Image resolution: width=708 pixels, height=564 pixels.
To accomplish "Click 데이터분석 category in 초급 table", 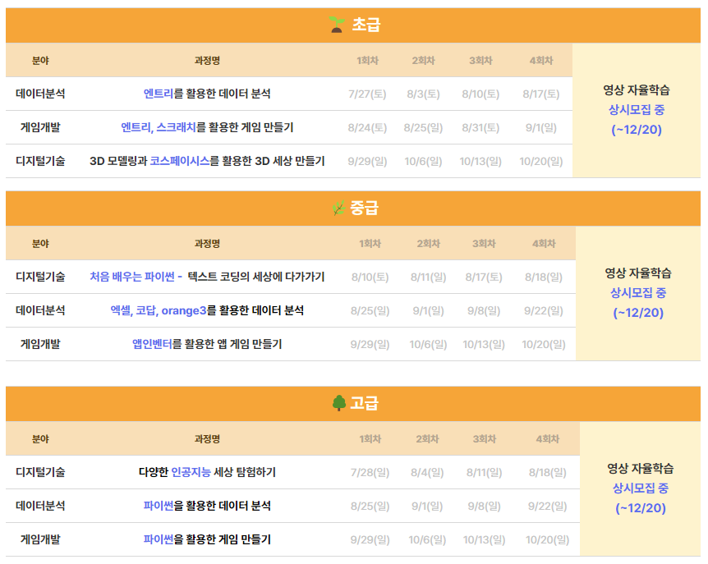I will pos(40,94).
